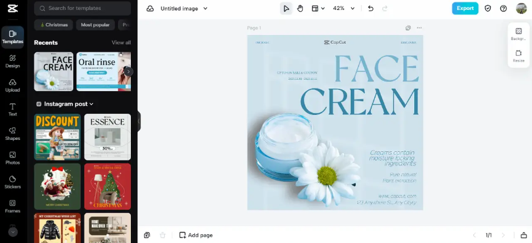Screen dimensions: 532x243
Task: Click the CapCut logo on canvas
Action: pyautogui.click(x=335, y=42)
